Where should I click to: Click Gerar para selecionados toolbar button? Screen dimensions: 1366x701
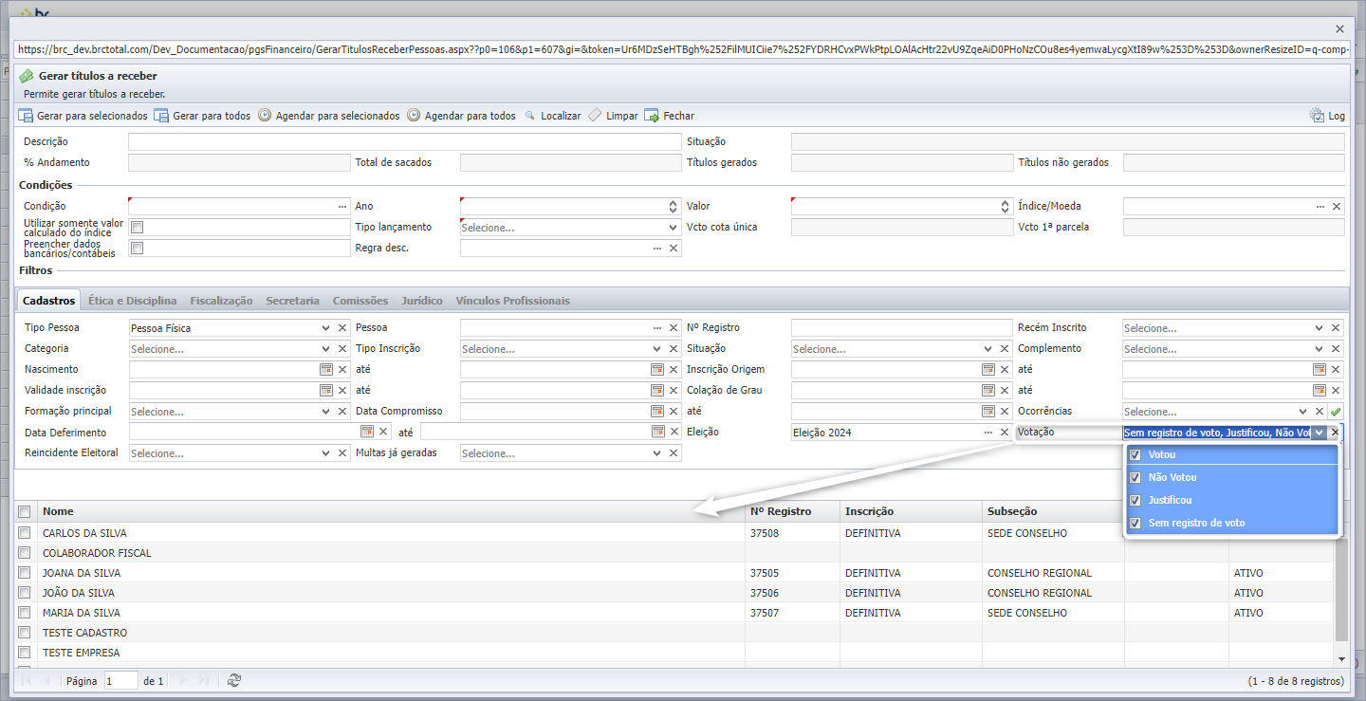(83, 116)
